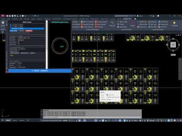
Task: Tick the first COLUMN row checkbox in Input Data
Action: [x=11, y=25]
